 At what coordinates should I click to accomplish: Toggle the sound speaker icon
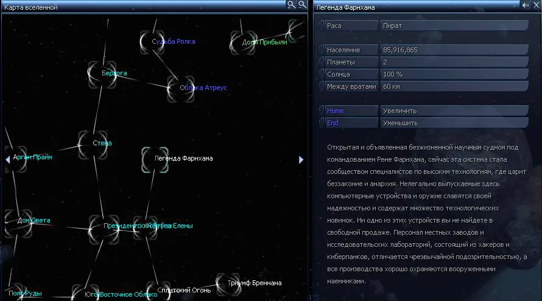click(526, 5)
